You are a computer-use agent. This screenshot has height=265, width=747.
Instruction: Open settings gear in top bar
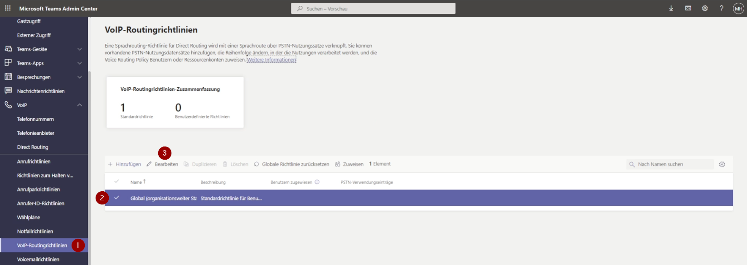(x=705, y=8)
